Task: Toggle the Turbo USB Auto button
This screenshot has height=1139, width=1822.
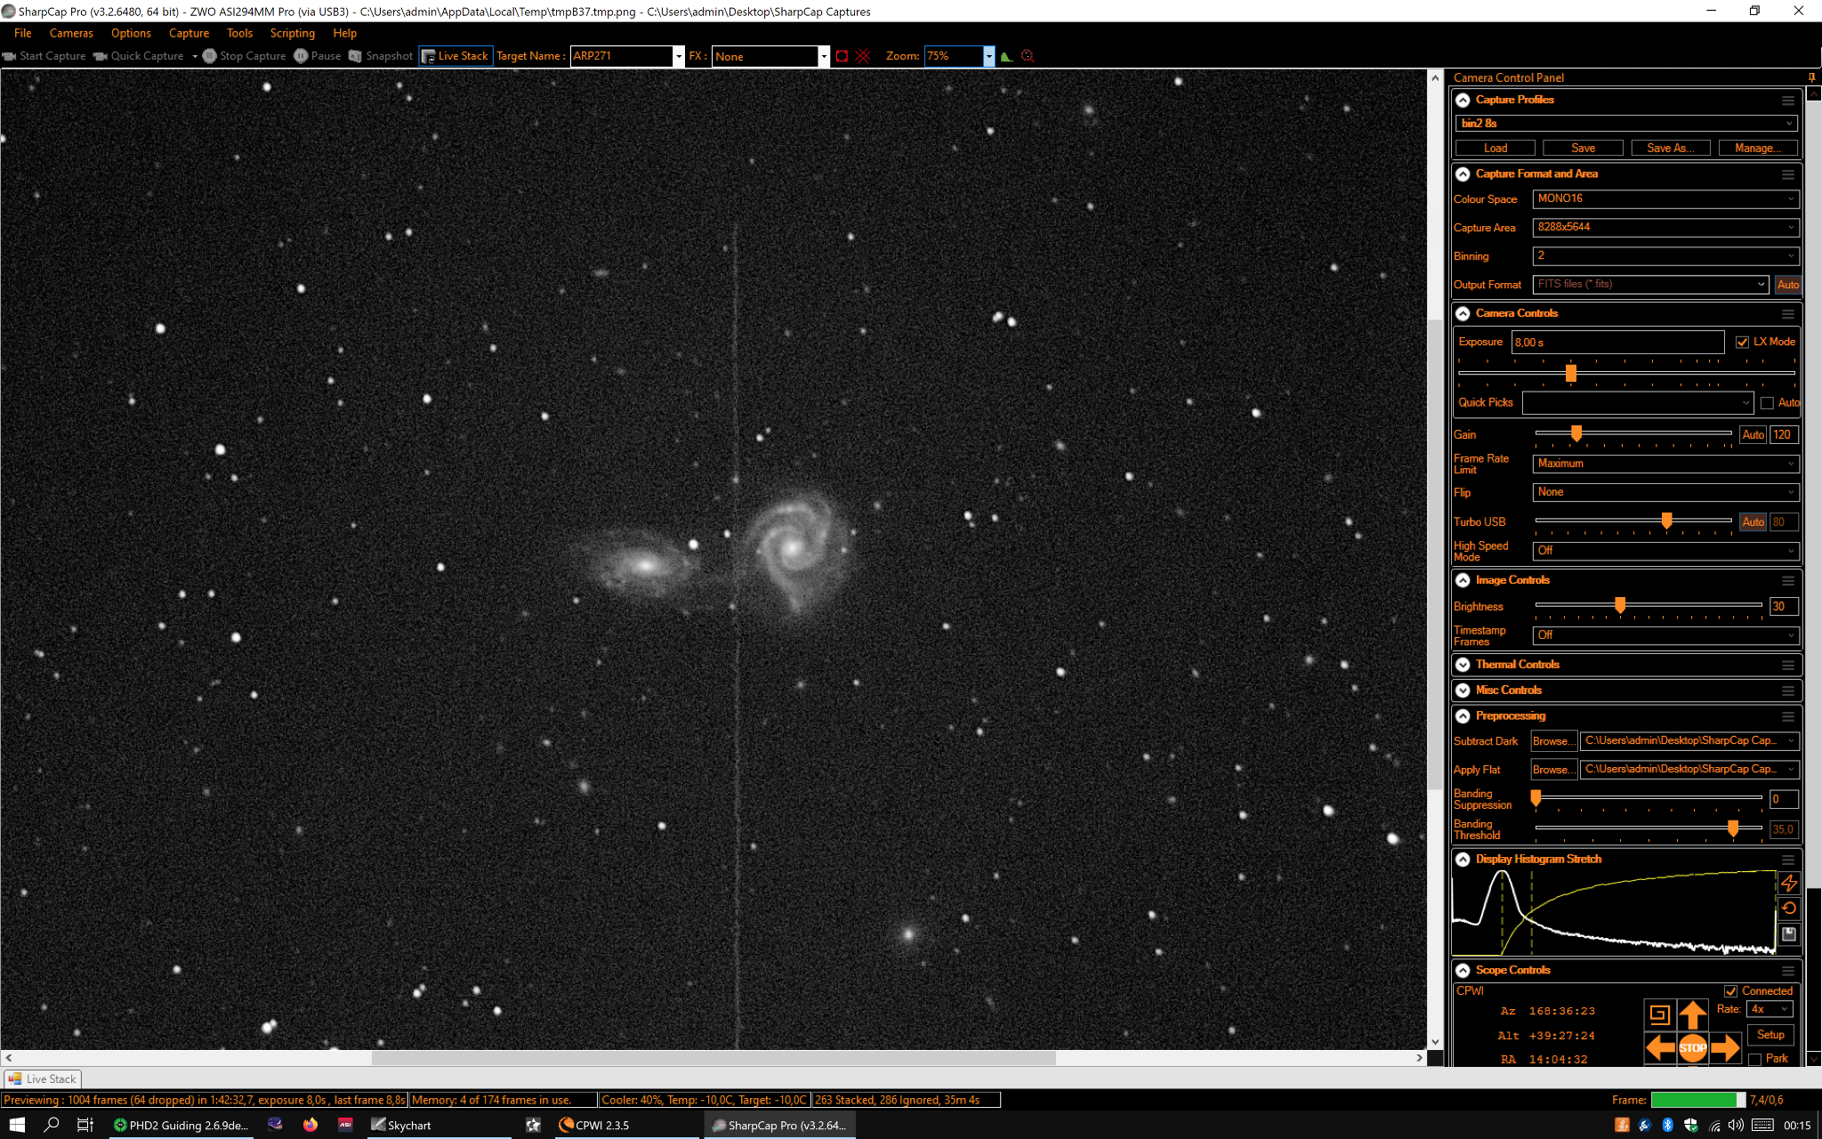Action: [1753, 522]
